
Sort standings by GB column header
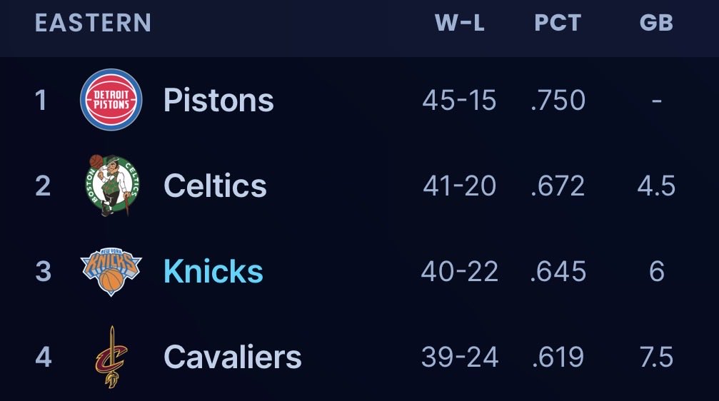(656, 22)
